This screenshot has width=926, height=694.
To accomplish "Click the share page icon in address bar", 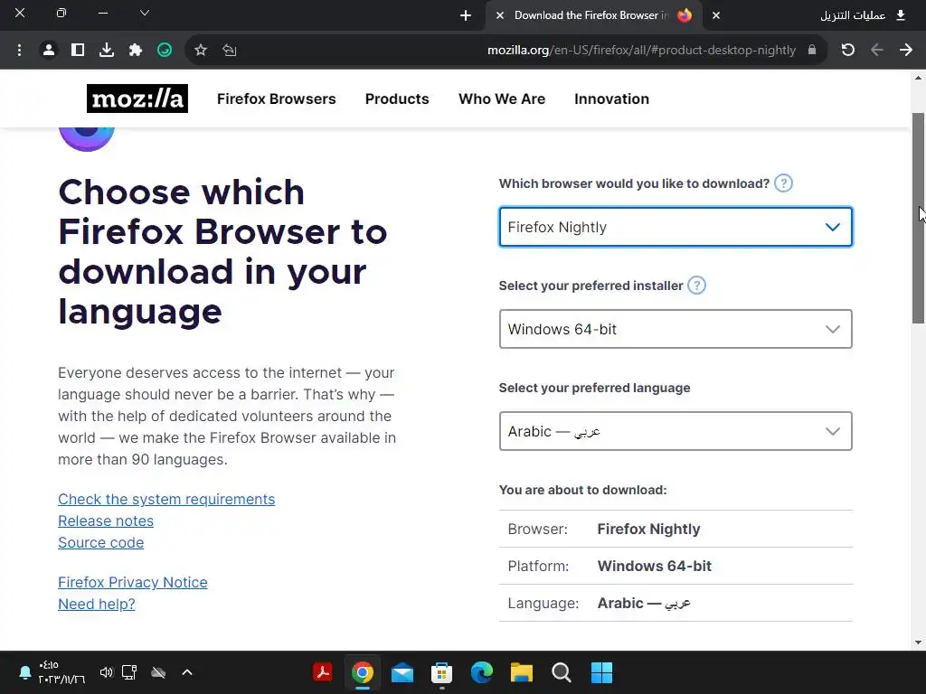I will point(229,51).
